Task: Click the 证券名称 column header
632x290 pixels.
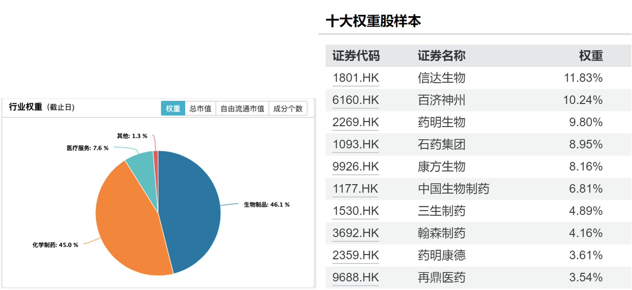Action: tap(441, 56)
